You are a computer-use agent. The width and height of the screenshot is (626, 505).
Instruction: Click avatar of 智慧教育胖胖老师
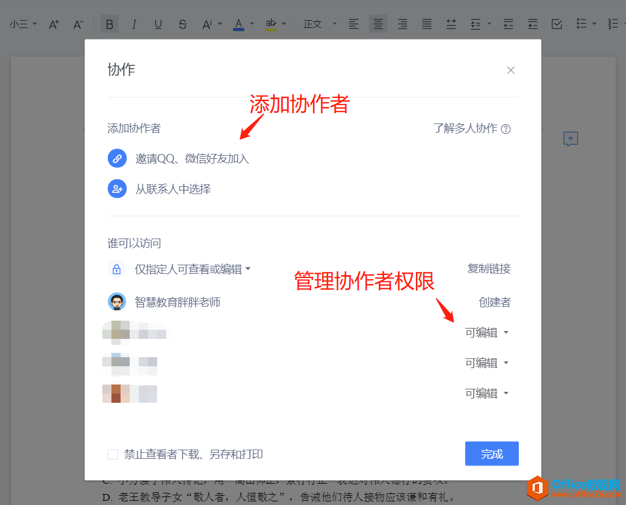(x=117, y=302)
